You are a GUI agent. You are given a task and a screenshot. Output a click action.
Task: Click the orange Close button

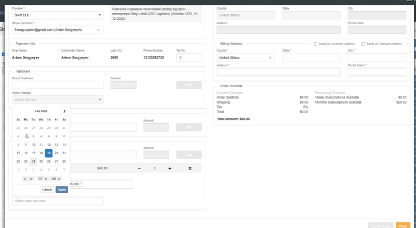403,225
